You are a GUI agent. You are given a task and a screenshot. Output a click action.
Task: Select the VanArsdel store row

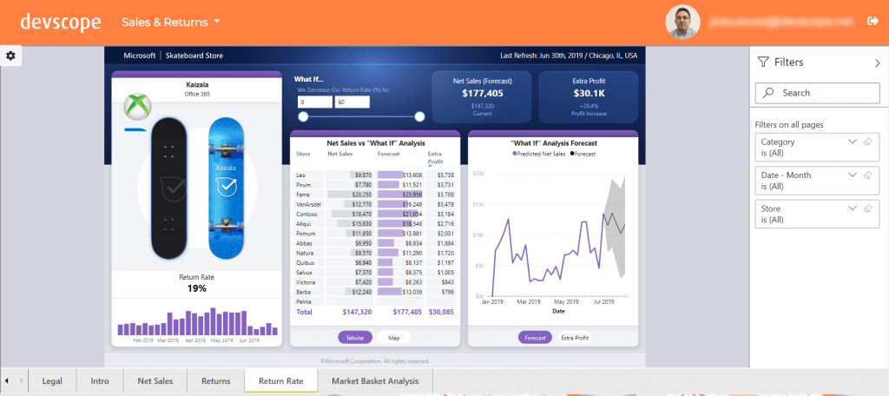[375, 204]
